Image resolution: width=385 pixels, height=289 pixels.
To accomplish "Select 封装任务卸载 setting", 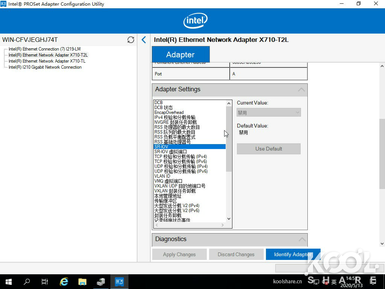I will coord(168,215).
